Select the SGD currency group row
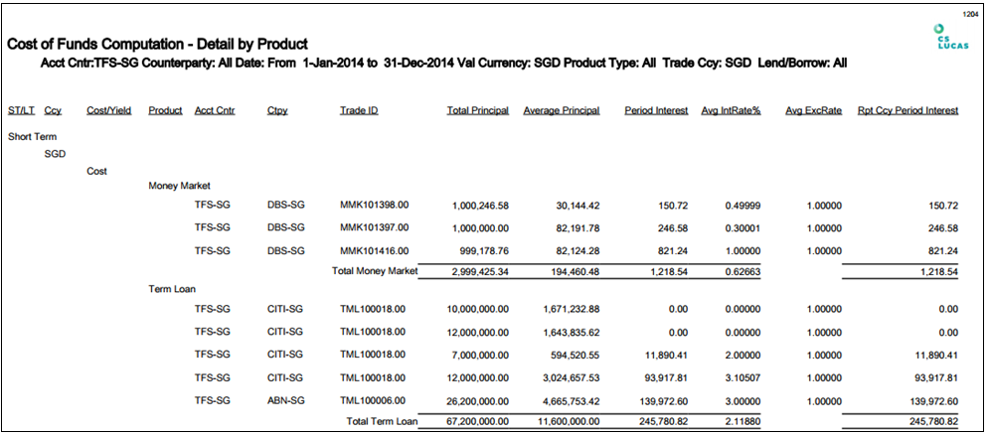 point(56,154)
